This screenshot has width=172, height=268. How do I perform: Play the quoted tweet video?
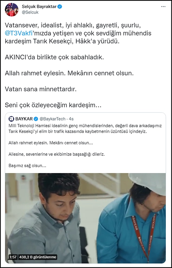pos(85,218)
